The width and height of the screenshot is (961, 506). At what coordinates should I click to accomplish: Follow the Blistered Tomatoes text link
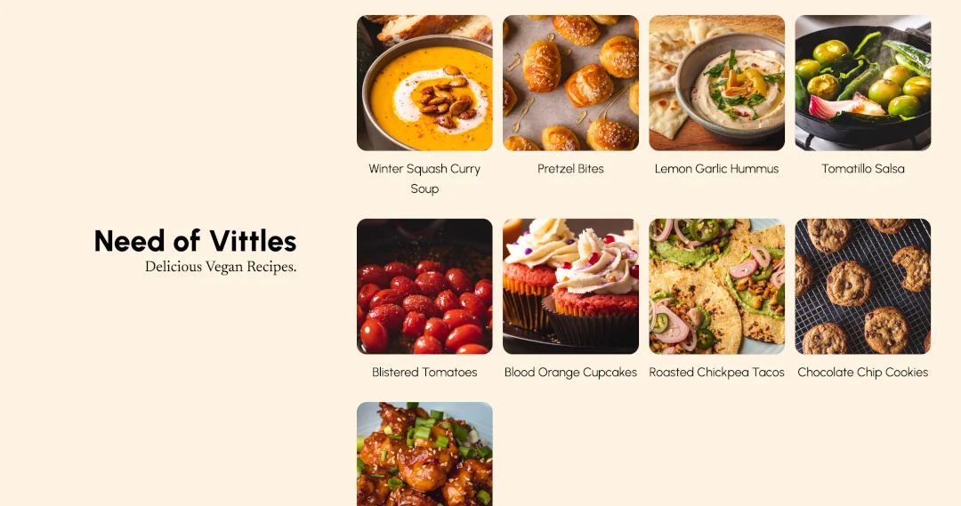point(424,372)
